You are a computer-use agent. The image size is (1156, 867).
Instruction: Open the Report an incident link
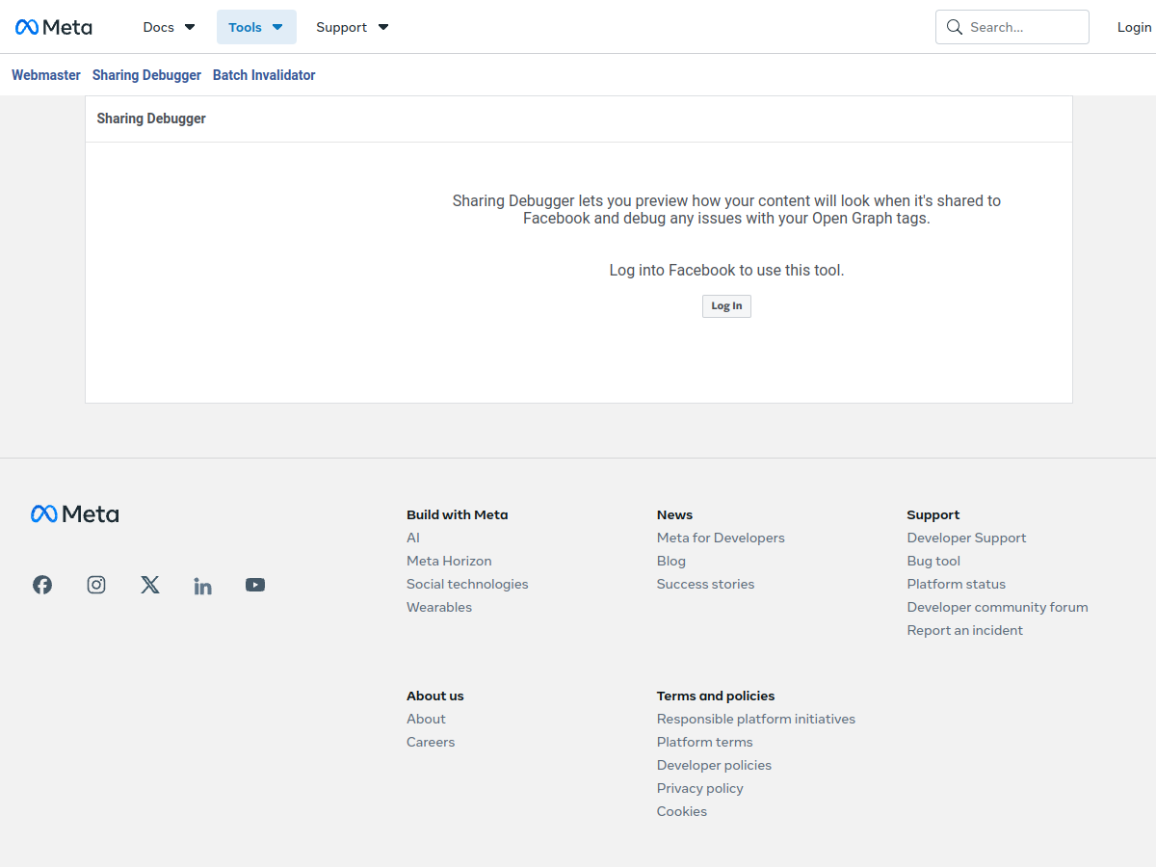964,630
